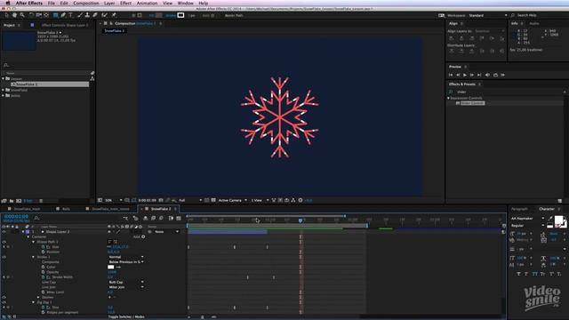This screenshot has width=569, height=320.
Task: Switch to the Paragraph tab
Action: pyautogui.click(x=519, y=209)
